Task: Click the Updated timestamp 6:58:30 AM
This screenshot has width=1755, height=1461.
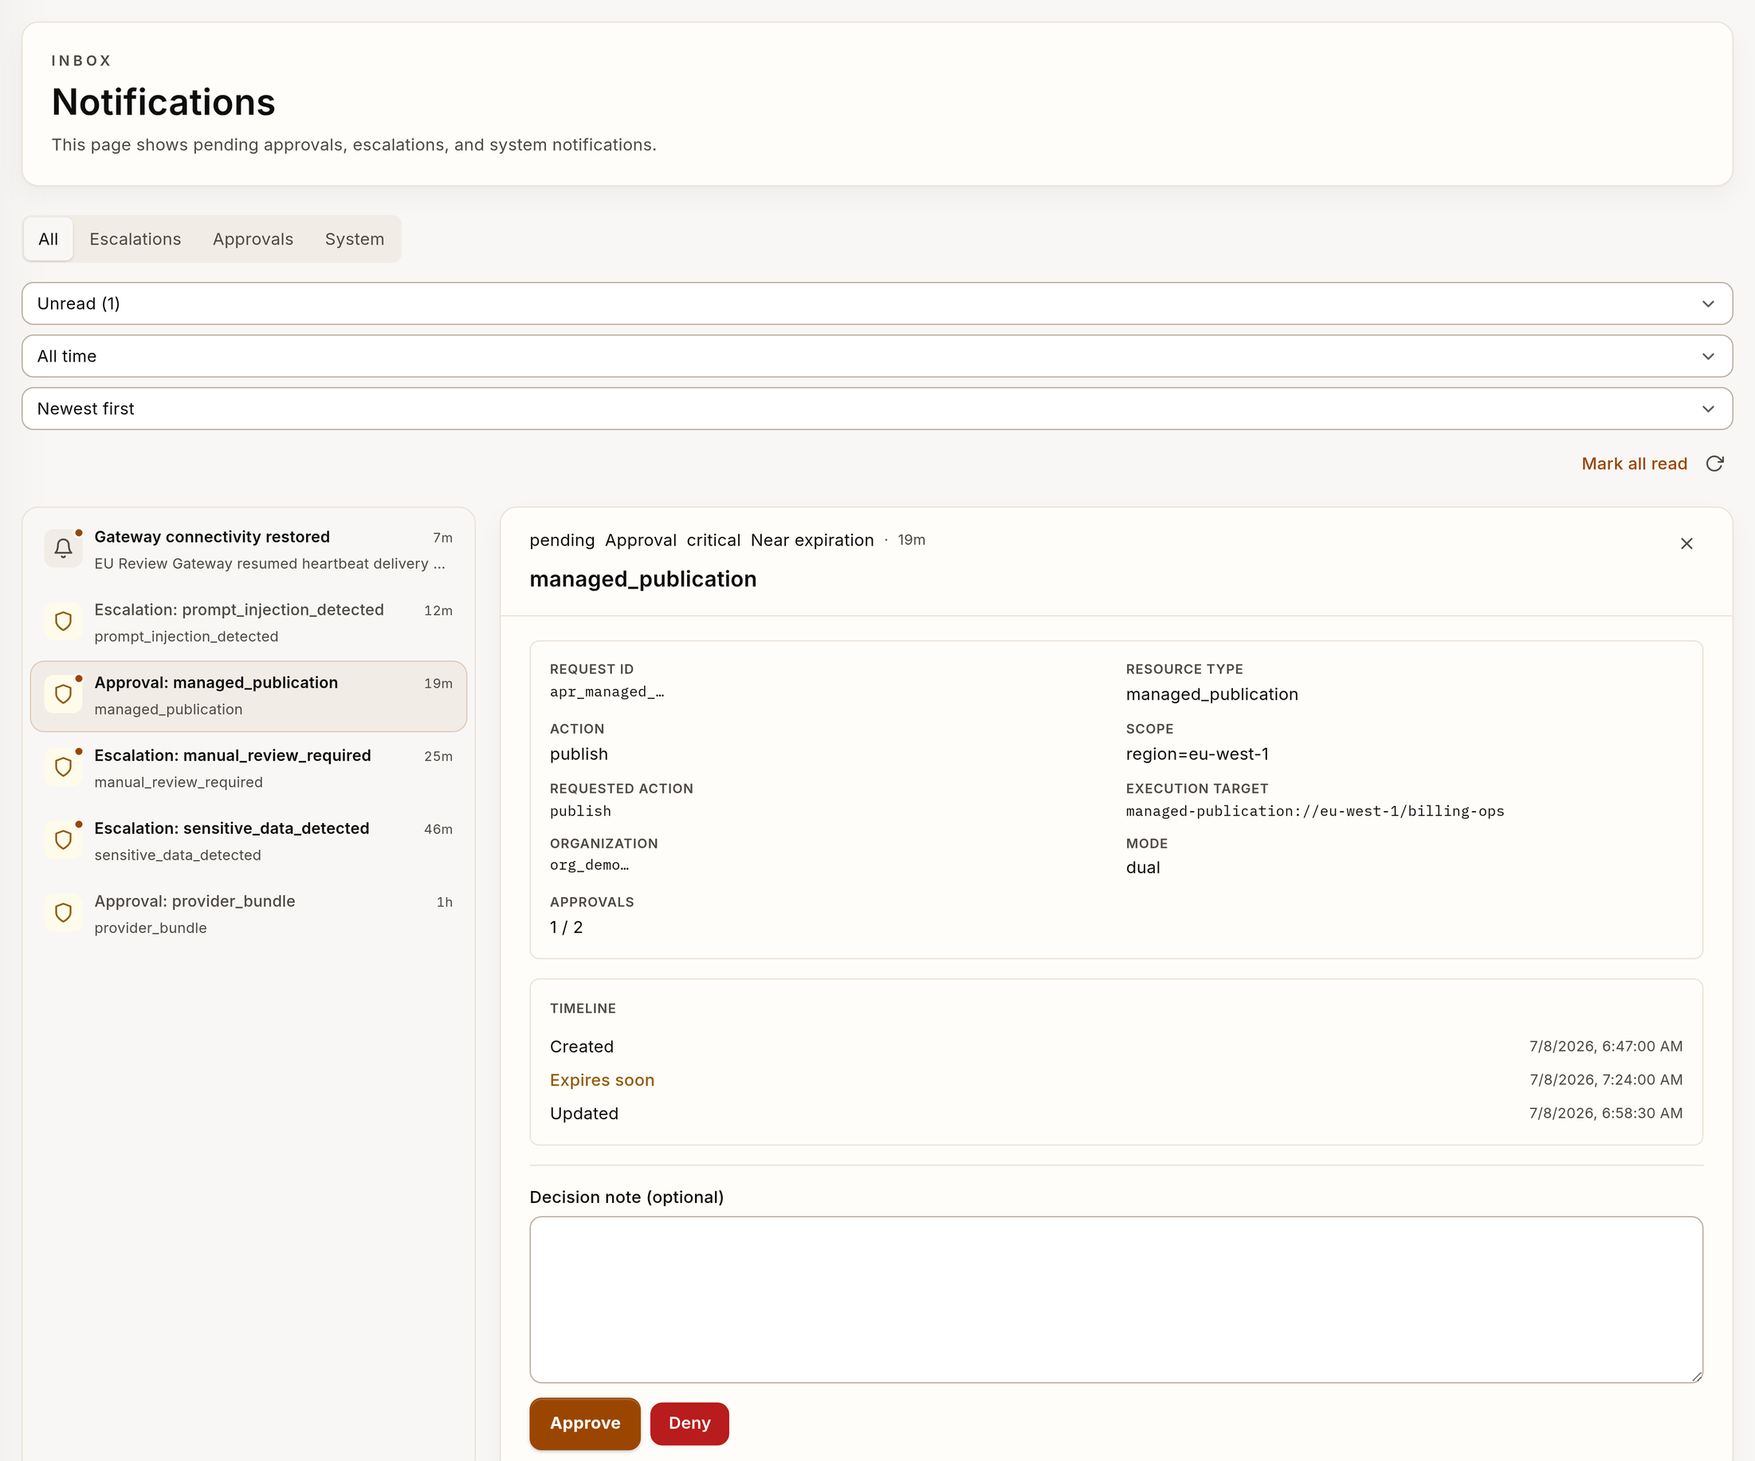Action: coord(1605,1114)
